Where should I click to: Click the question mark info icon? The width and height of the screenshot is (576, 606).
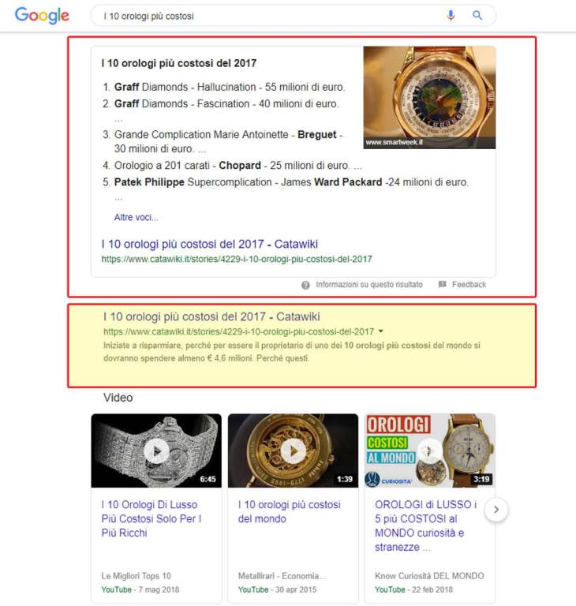305,285
